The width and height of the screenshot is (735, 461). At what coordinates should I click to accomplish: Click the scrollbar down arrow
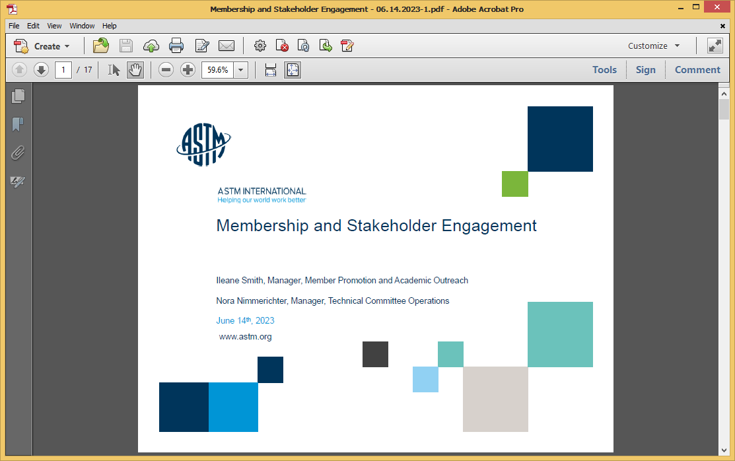tap(724, 450)
